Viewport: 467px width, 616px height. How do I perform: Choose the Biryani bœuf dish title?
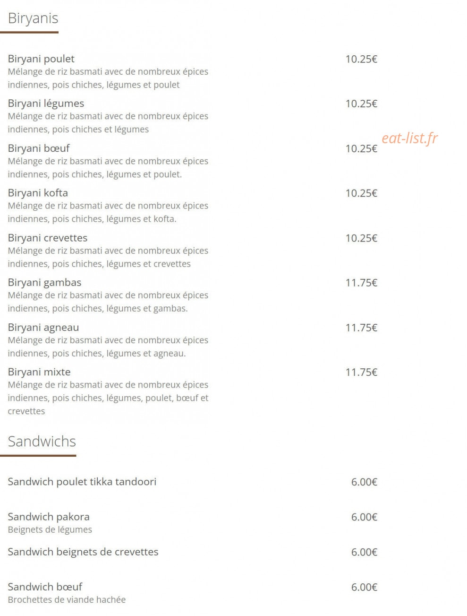[39, 148]
